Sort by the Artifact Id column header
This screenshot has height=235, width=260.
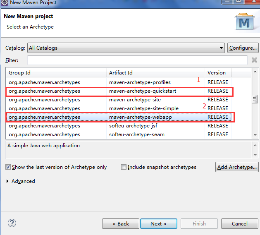[155, 73]
